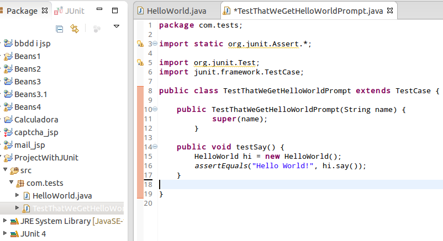Minimize the Package Explorer panel
The height and width of the screenshot is (241, 443).
tap(100, 10)
